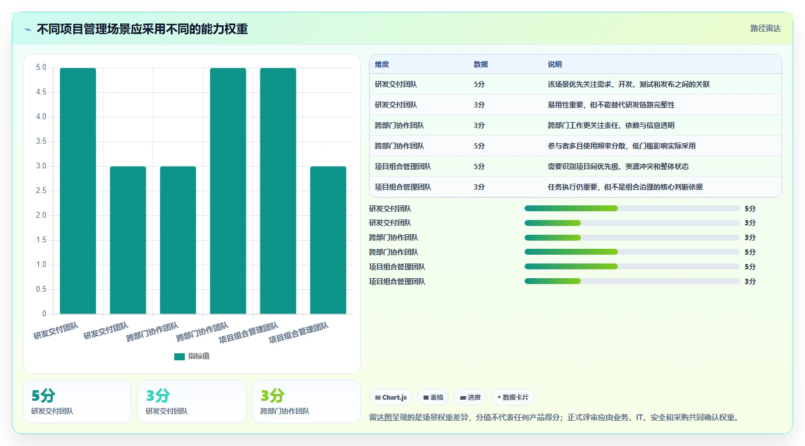Click the 维度 column header
805x446 pixels.
click(x=382, y=65)
